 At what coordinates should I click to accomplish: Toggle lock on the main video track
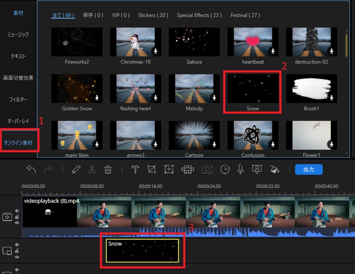(17, 217)
